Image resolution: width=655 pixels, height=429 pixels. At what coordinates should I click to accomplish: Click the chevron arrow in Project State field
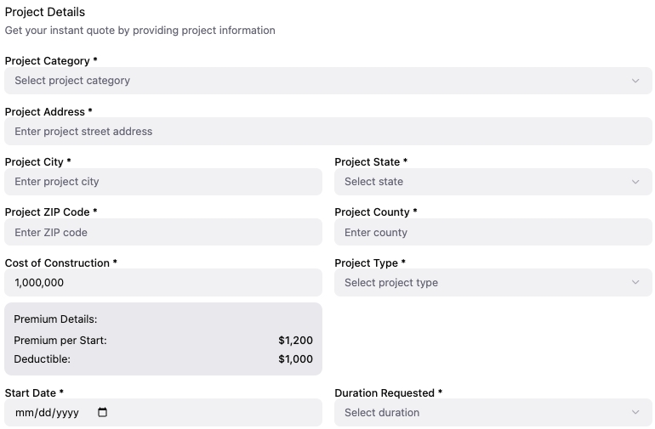pos(635,182)
